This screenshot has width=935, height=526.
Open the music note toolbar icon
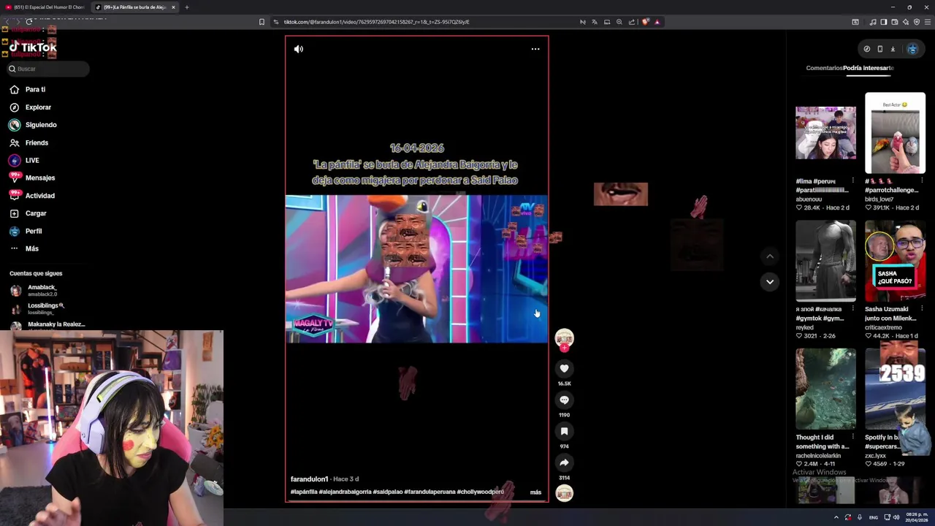click(874, 22)
